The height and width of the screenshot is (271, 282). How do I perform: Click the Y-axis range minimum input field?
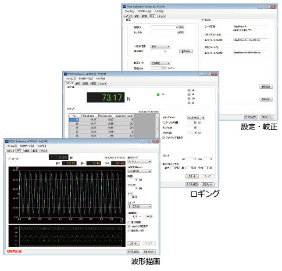pos(133,216)
